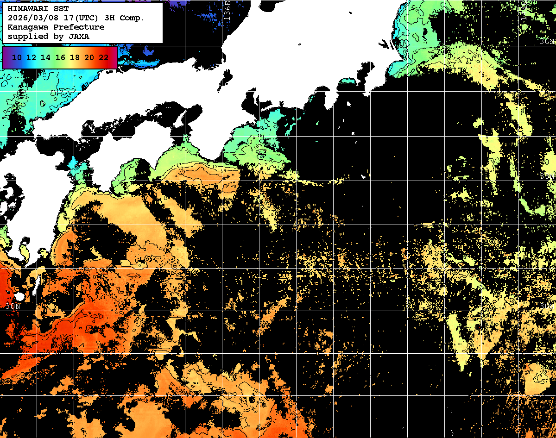556x438 pixels.
Task: Select the 14 mark on the color scale
Action: [46, 57]
